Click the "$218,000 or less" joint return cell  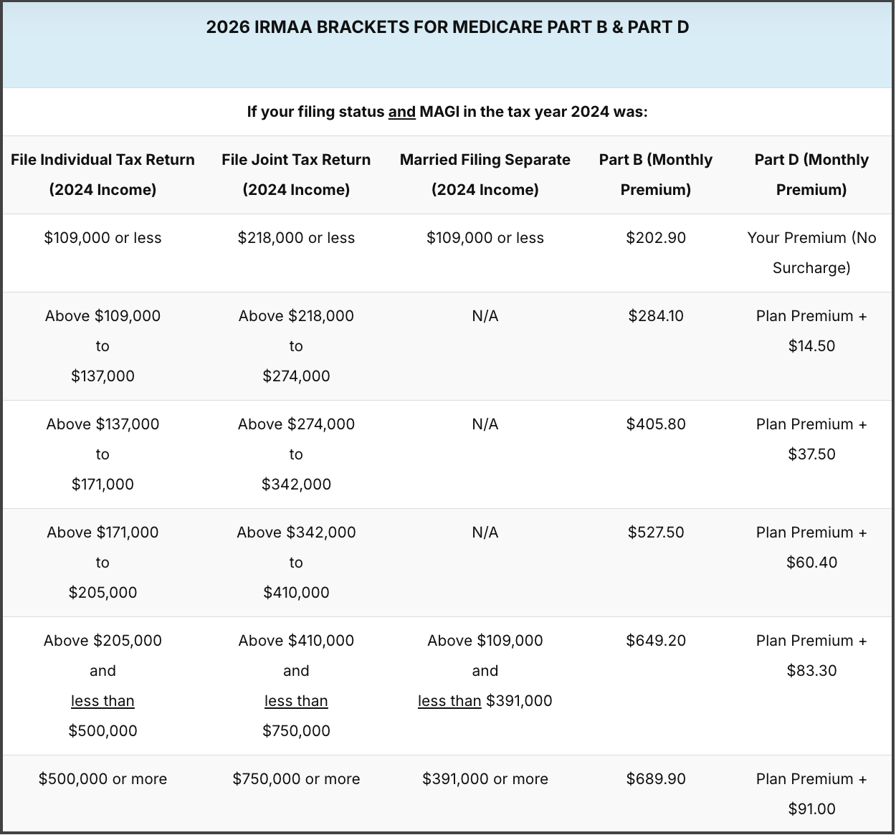[x=296, y=238]
